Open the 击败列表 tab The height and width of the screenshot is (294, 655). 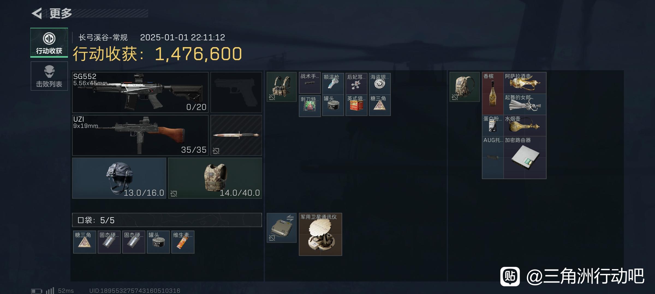click(49, 76)
